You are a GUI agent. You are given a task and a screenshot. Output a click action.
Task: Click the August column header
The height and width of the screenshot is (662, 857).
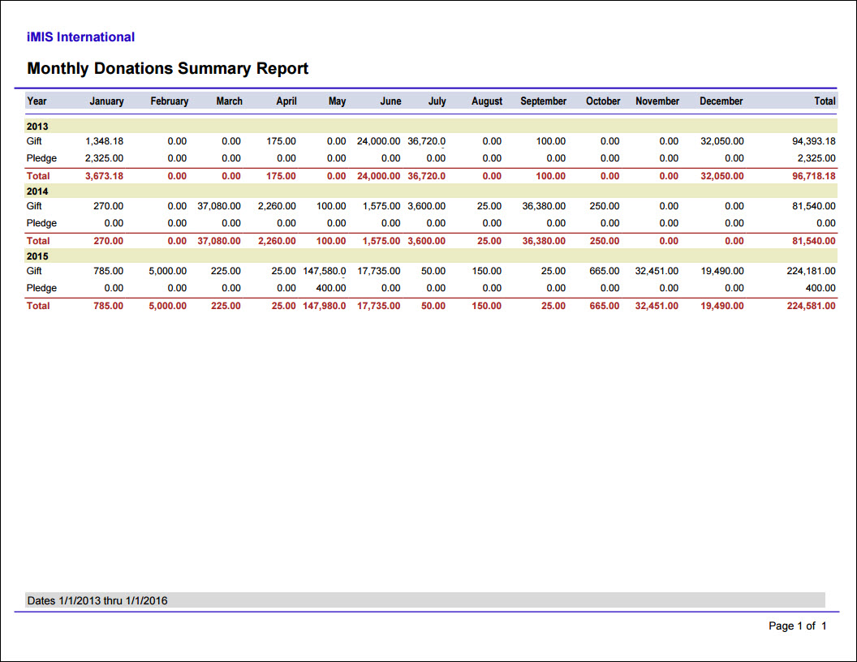[487, 101]
